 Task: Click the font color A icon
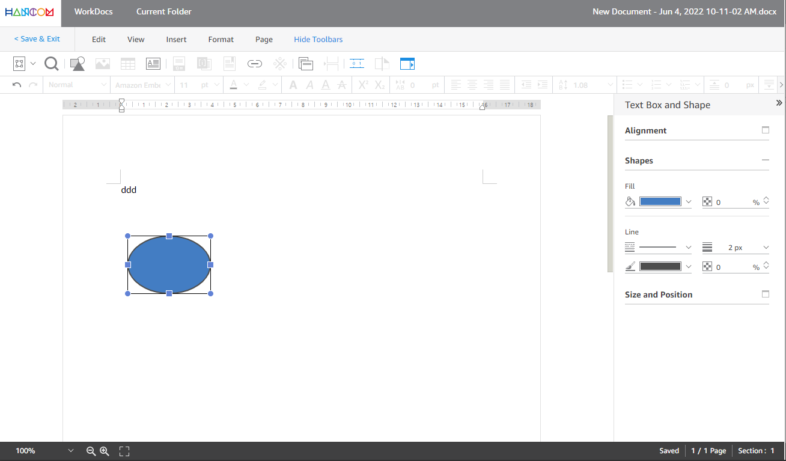click(234, 85)
